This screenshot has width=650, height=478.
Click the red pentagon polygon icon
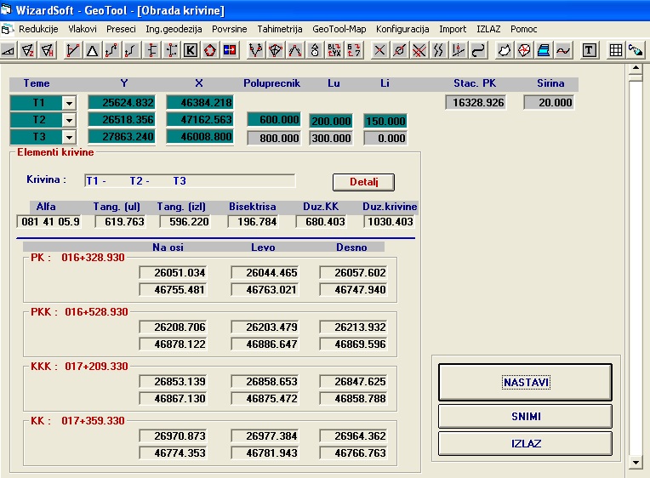[x=209, y=50]
